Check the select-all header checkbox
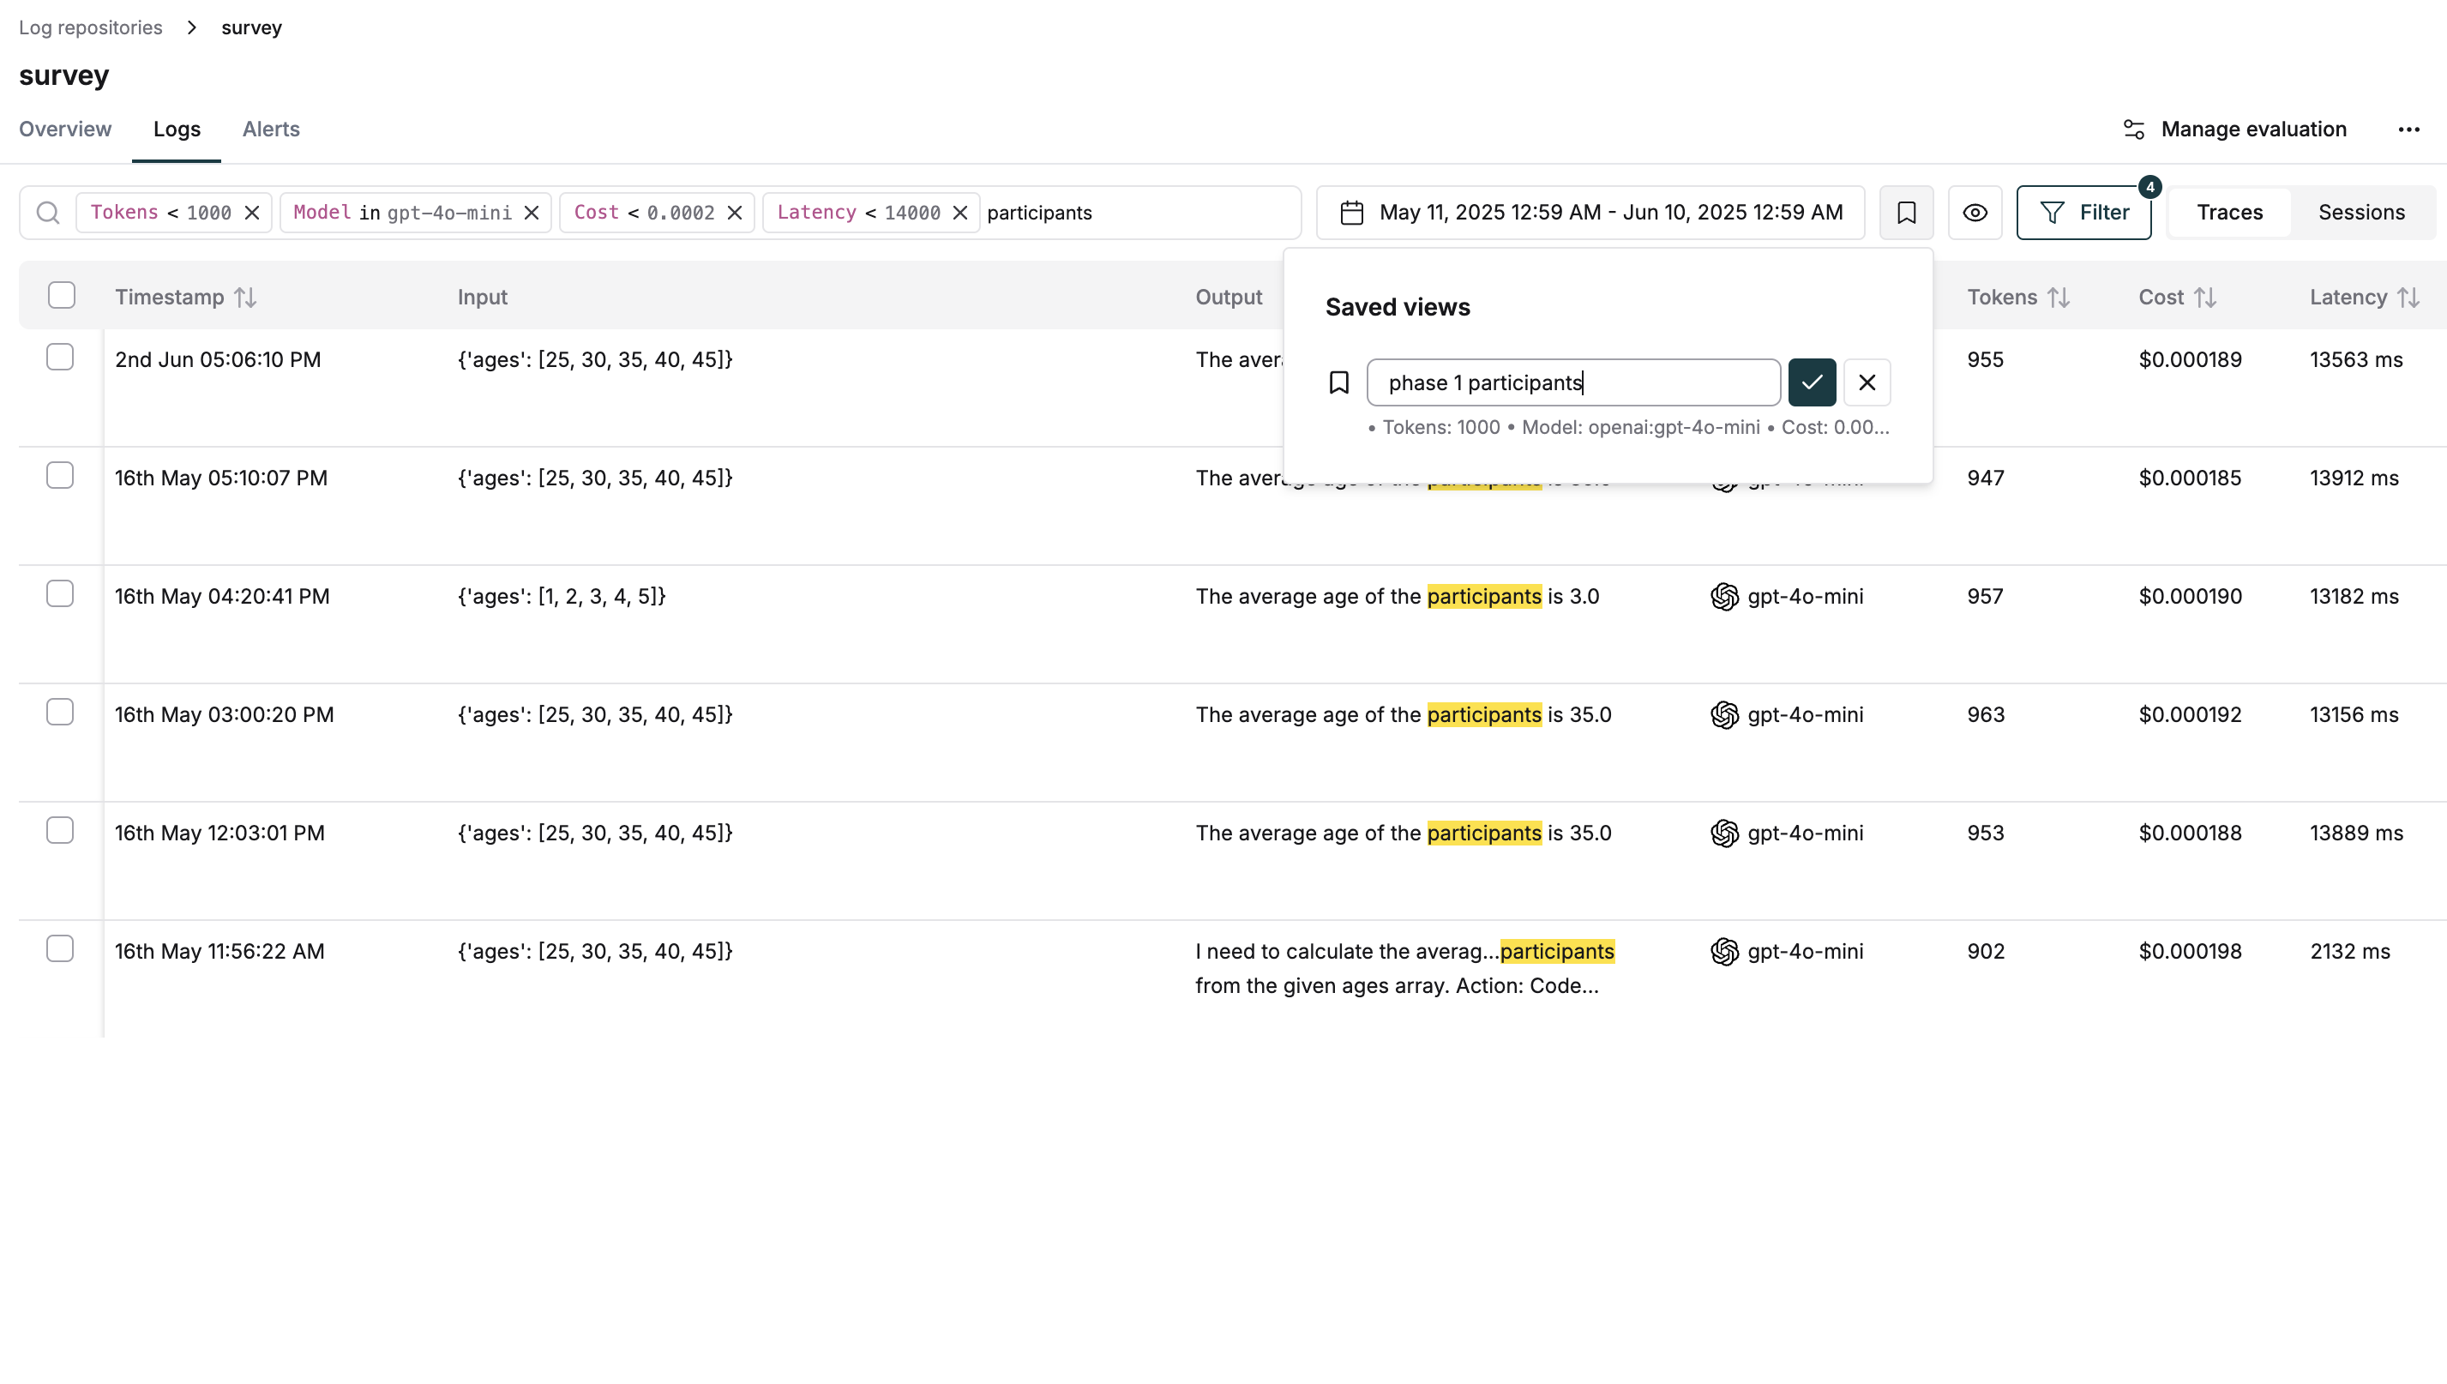The width and height of the screenshot is (2447, 1384). pos(62,296)
